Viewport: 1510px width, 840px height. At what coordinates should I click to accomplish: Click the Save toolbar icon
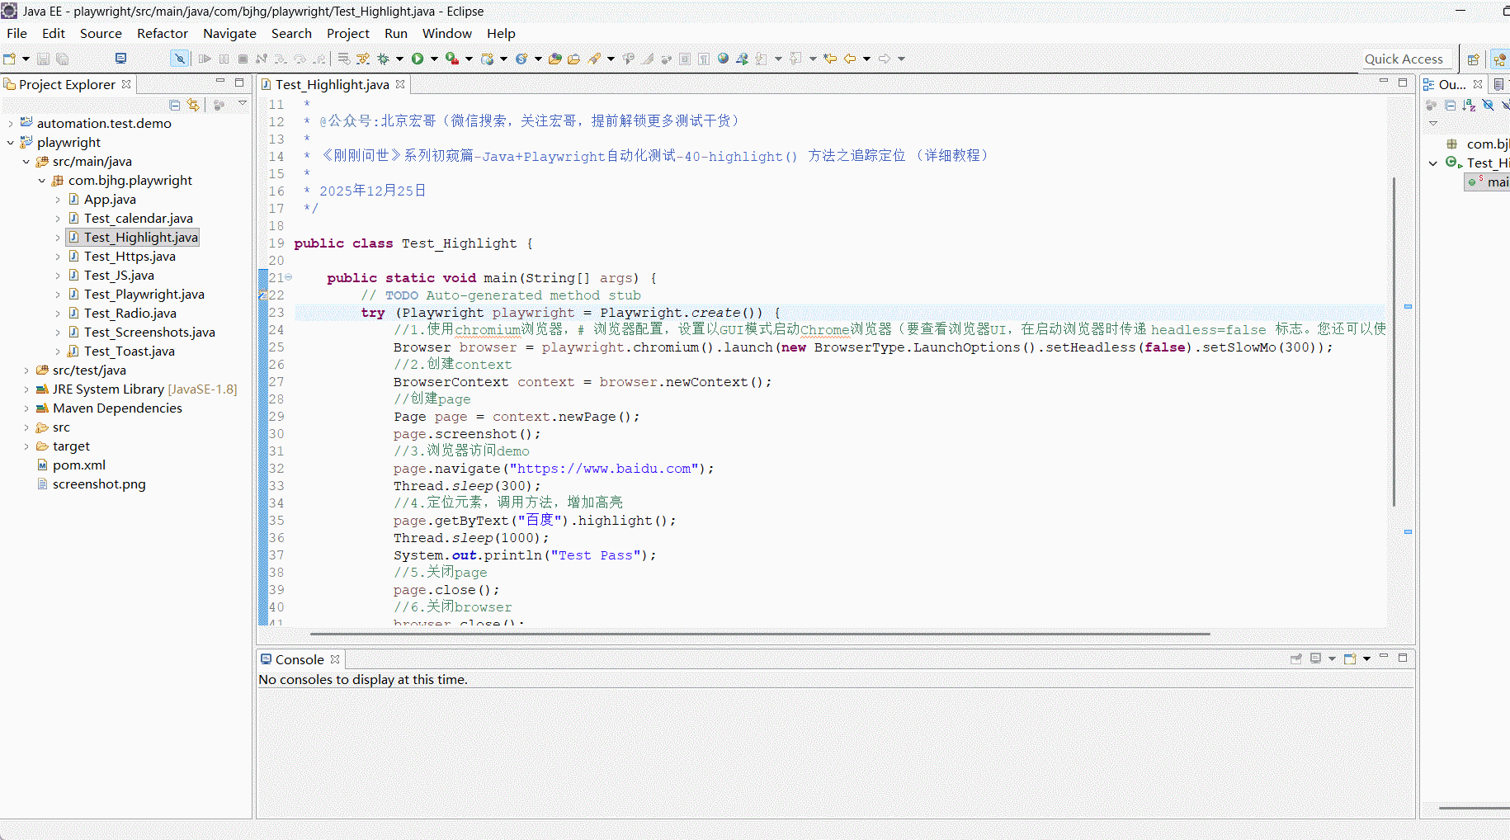43,59
